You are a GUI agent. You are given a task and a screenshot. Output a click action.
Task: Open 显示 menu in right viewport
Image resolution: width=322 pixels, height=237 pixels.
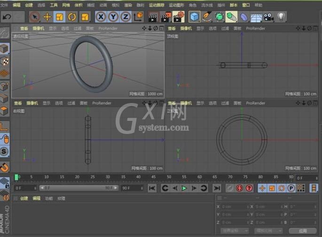click(47, 103)
